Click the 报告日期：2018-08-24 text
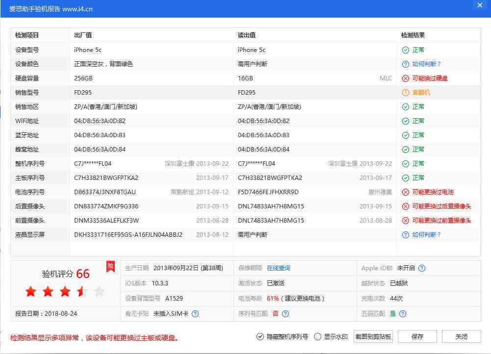 46,314
